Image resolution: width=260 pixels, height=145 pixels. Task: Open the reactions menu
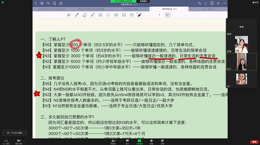pyautogui.click(x=162, y=142)
